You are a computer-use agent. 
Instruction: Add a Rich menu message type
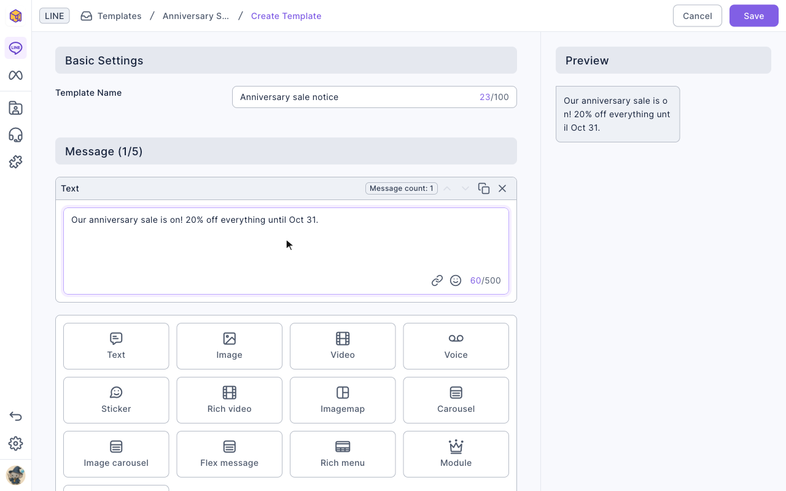[343, 454]
